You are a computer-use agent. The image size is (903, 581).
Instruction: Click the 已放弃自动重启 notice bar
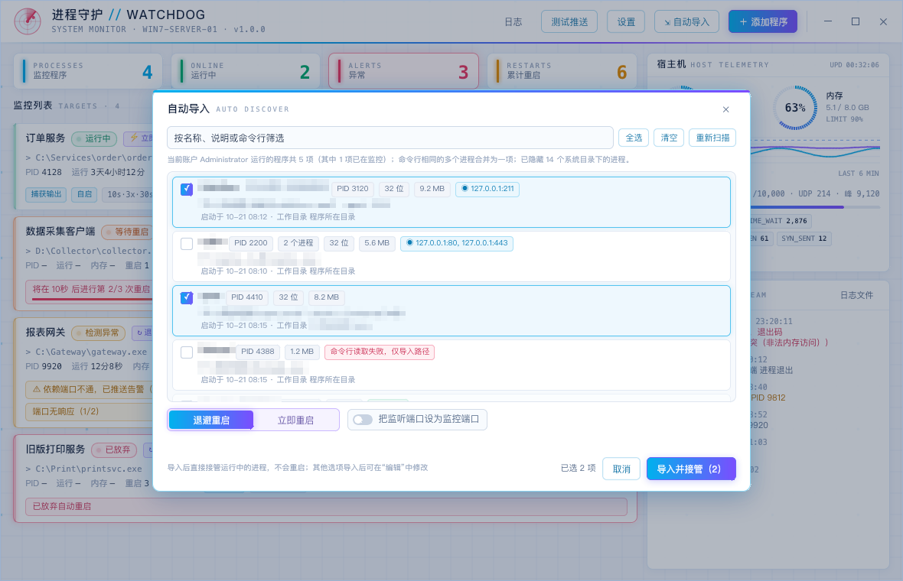point(326,506)
